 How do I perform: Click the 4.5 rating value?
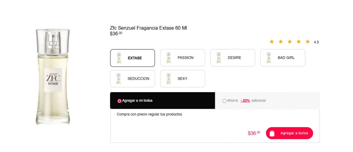(316, 42)
